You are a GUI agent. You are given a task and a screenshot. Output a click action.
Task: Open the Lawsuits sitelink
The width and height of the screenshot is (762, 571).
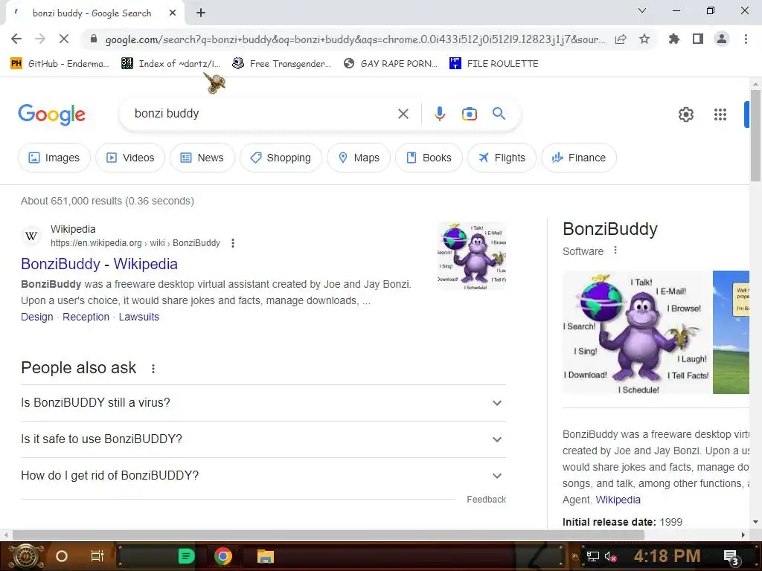click(x=139, y=317)
